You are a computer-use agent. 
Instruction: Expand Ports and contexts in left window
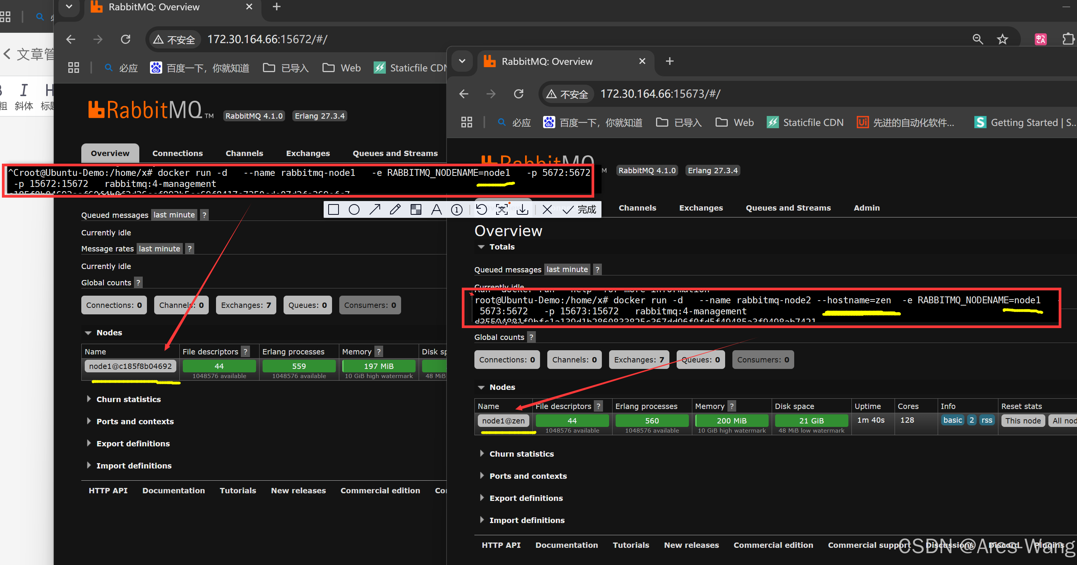pos(135,421)
